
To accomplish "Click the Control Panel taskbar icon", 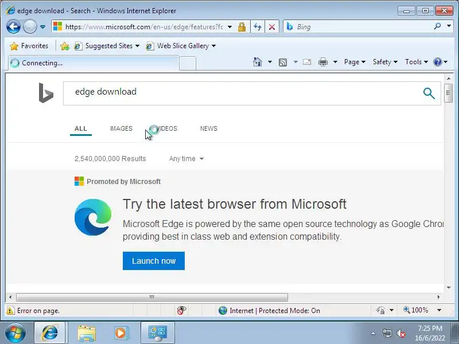I will (x=157, y=333).
